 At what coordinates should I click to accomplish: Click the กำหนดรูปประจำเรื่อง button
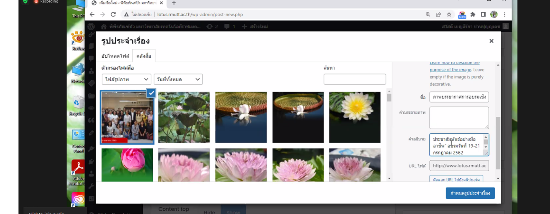pyautogui.click(x=470, y=193)
